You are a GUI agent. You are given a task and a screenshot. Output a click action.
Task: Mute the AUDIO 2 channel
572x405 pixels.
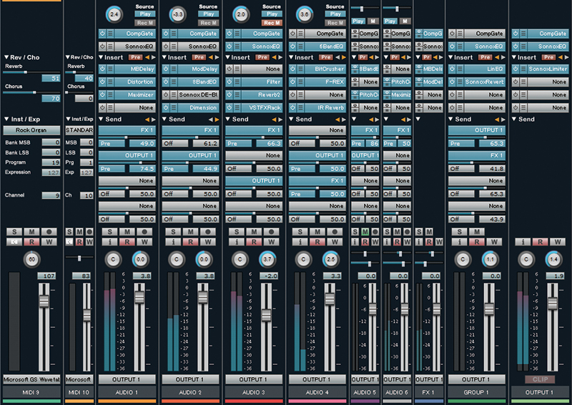pos(190,232)
